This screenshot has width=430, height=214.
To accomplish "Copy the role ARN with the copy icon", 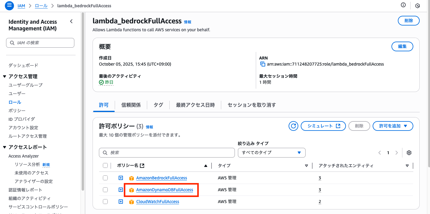I will pos(263,64).
